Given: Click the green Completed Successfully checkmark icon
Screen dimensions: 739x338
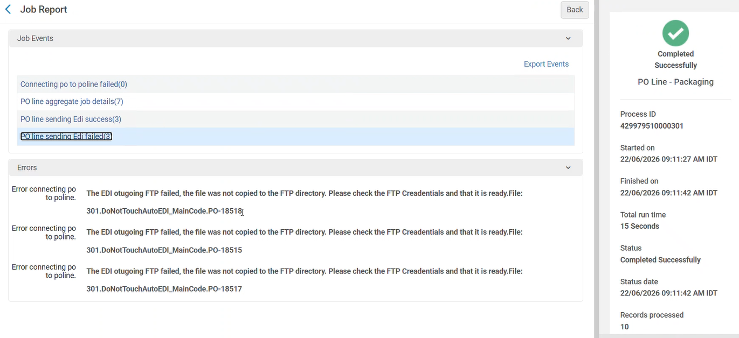Looking at the screenshot, I should (675, 33).
